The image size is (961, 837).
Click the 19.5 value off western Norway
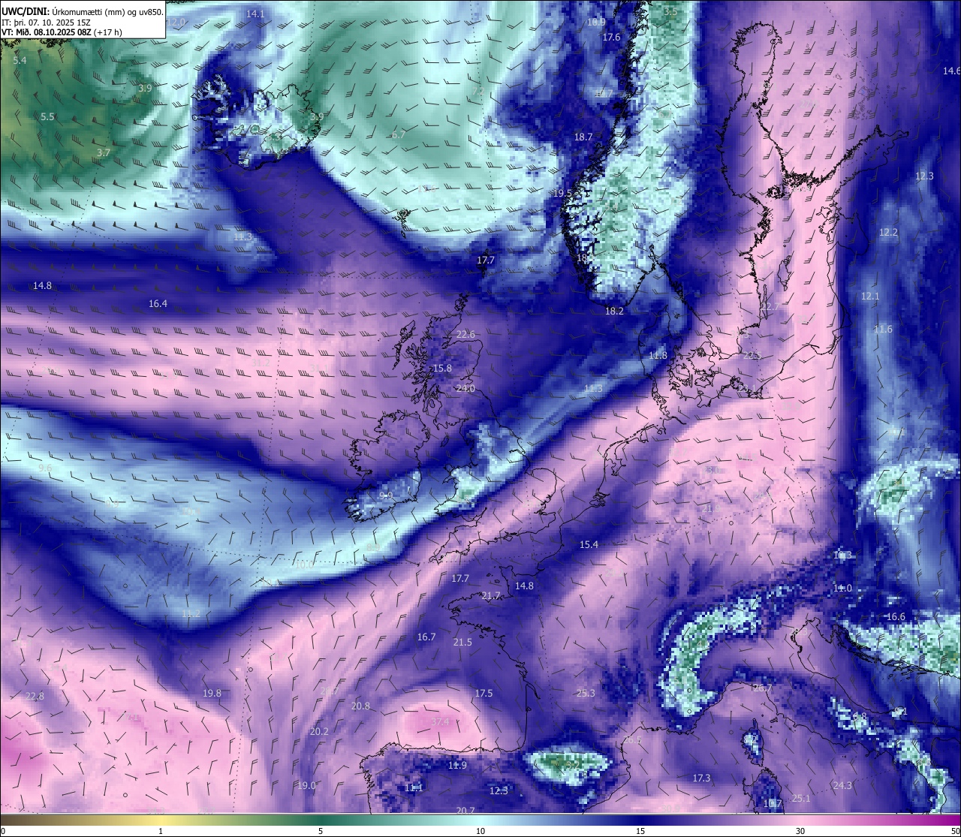tap(562, 193)
